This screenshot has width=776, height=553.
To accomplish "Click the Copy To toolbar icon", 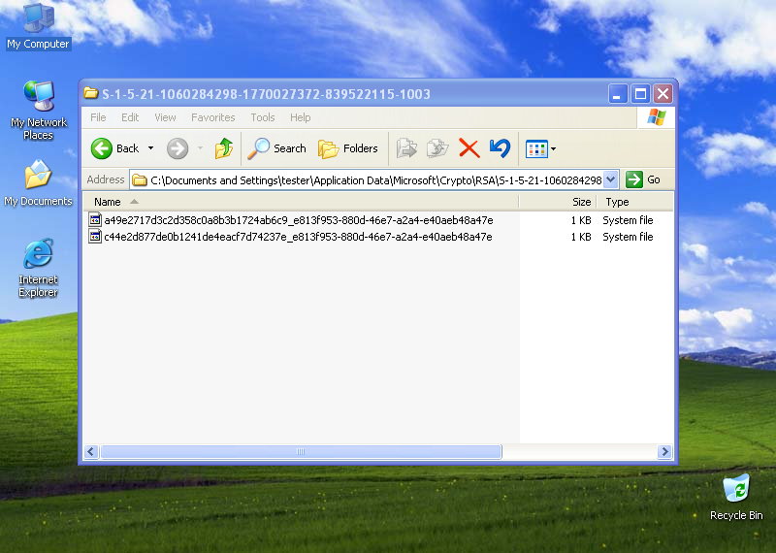I will (437, 148).
